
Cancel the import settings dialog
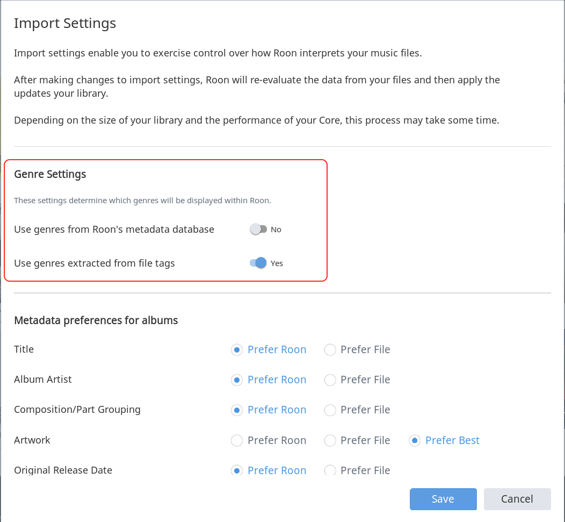pyautogui.click(x=517, y=499)
